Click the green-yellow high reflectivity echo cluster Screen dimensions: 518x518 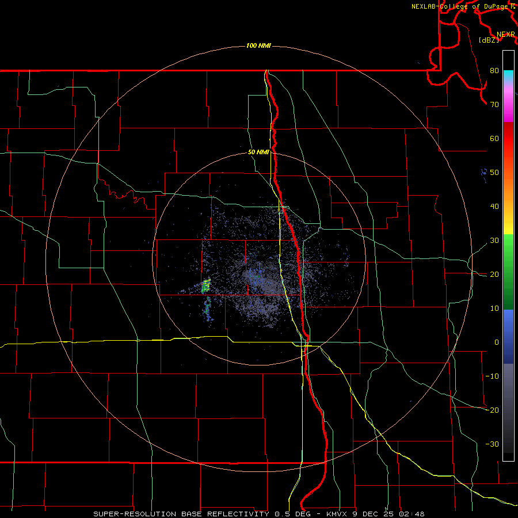(x=206, y=285)
